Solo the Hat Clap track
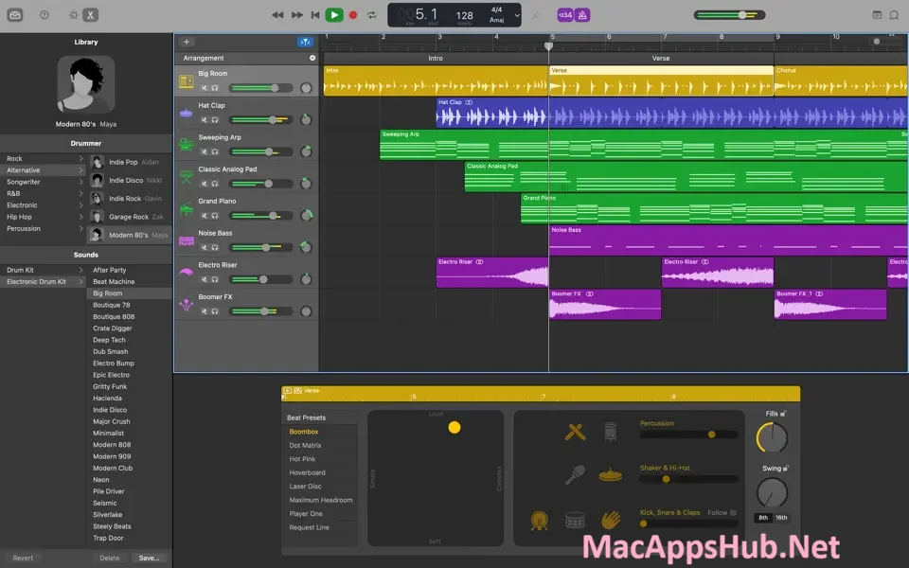 (x=215, y=120)
